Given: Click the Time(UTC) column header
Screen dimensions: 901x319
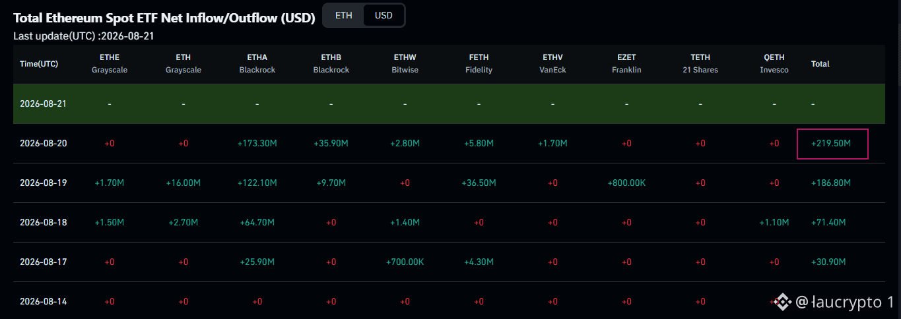Looking at the screenshot, I should tap(39, 64).
